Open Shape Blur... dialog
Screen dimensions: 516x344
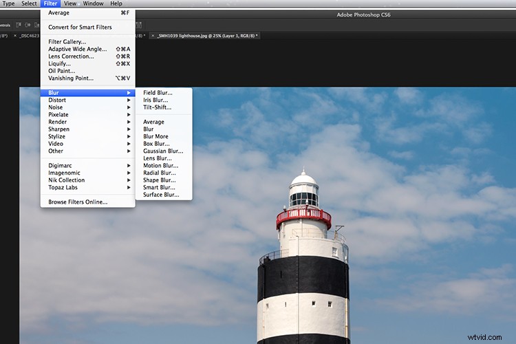pyautogui.click(x=164, y=180)
